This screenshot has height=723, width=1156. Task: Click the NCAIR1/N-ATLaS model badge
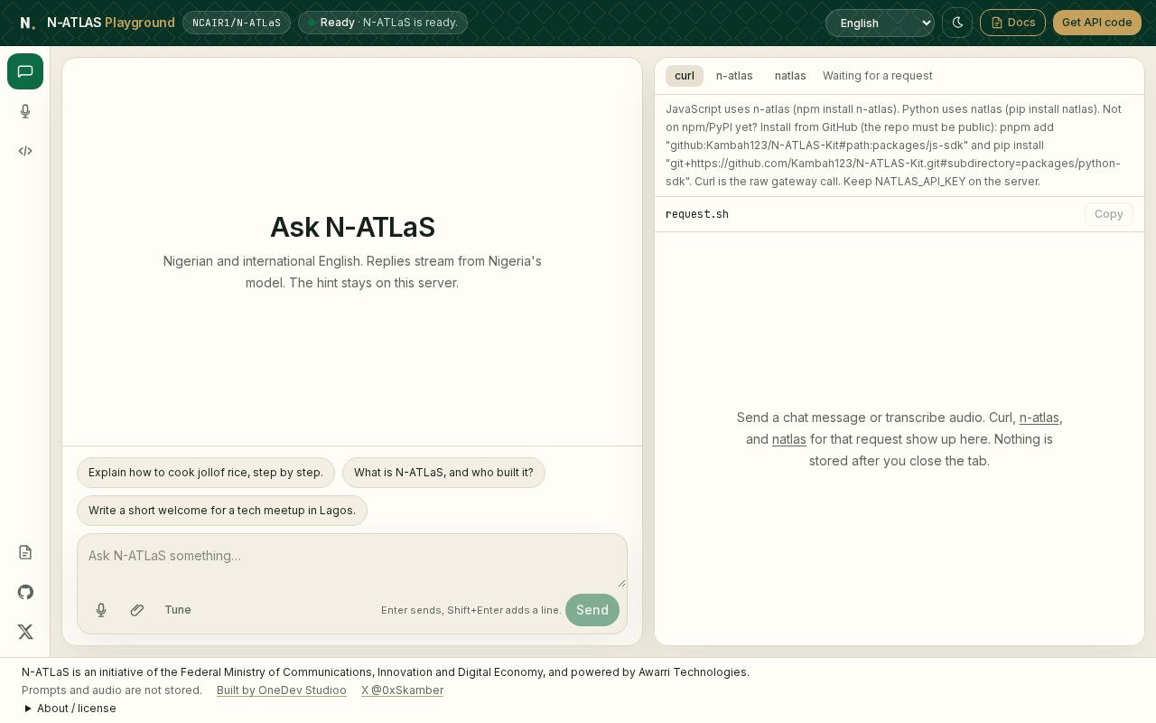coord(237,23)
